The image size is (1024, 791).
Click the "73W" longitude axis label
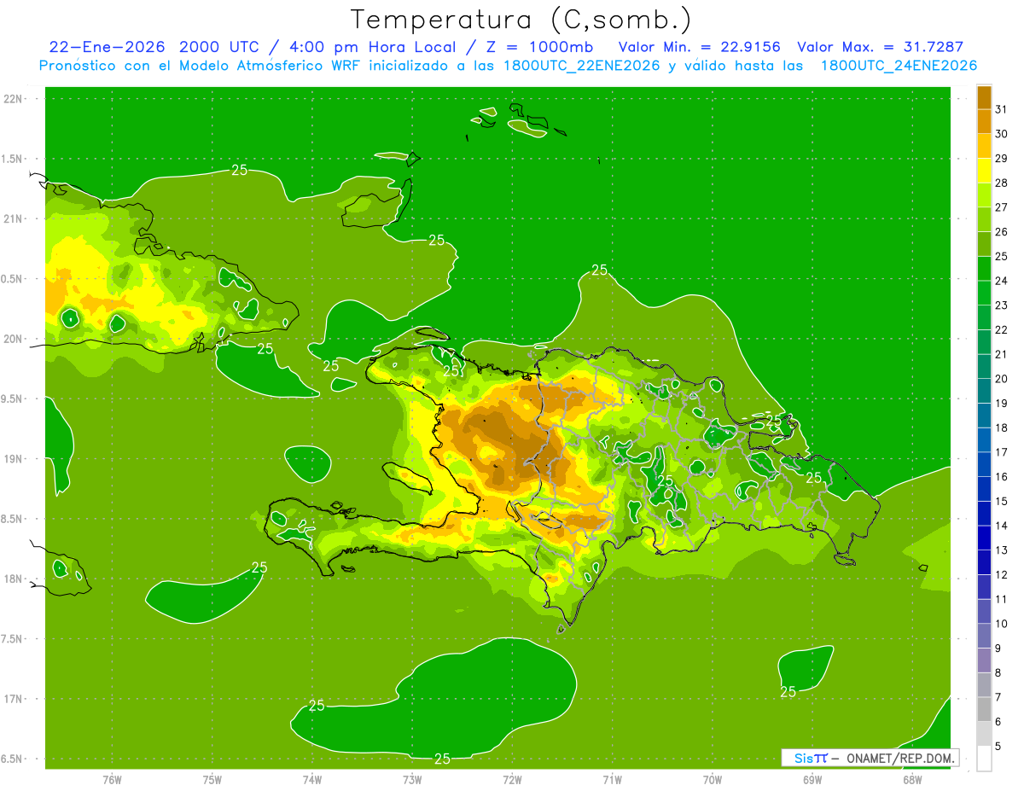click(x=412, y=780)
